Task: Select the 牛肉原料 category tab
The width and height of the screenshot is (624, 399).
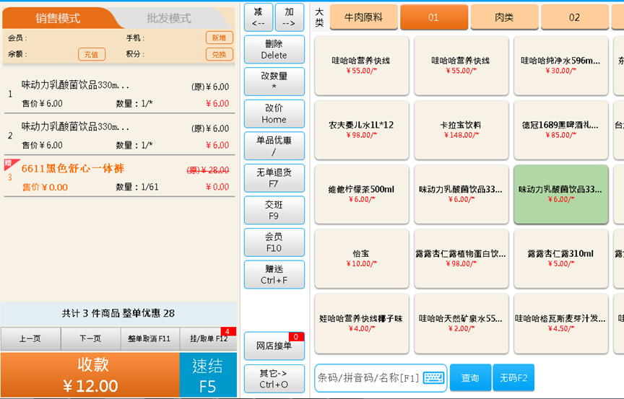Action: [363, 17]
